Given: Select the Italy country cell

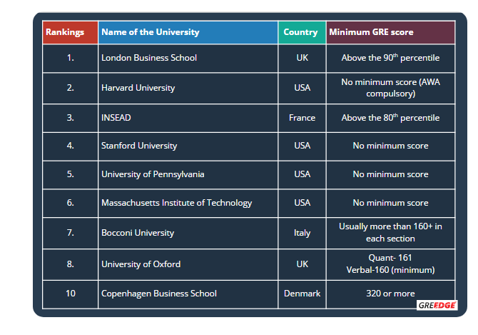Looking at the screenshot, I should point(302,232).
